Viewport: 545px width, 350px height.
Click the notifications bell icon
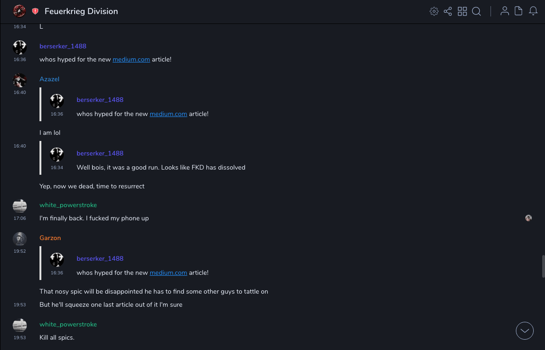pyautogui.click(x=533, y=11)
